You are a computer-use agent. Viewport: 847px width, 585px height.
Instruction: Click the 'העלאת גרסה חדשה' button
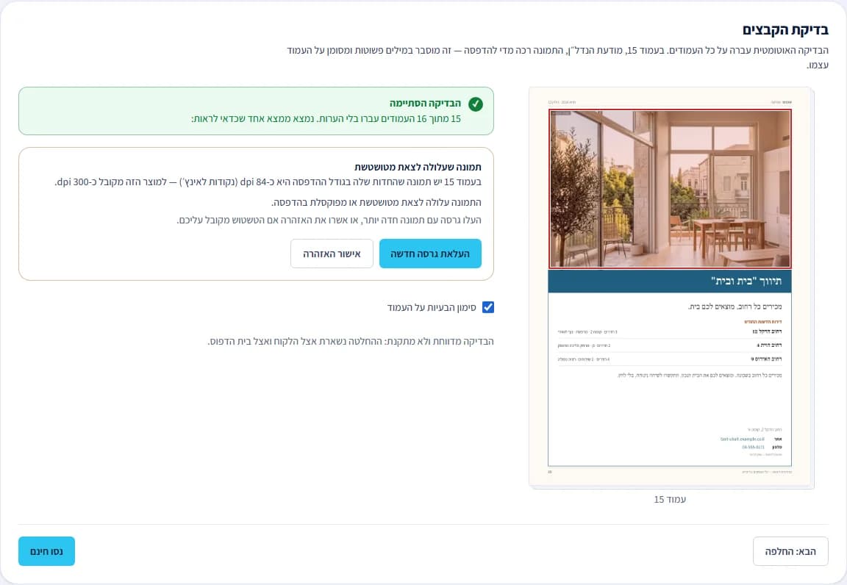coord(430,254)
